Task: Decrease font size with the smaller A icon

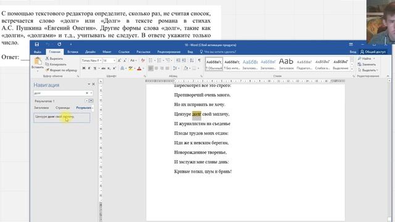Action: [125, 60]
